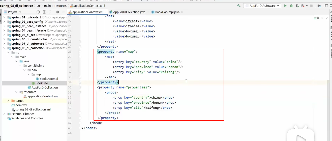Select the BookDao interface in project tree
The image size is (332, 141).
click(x=42, y=83)
